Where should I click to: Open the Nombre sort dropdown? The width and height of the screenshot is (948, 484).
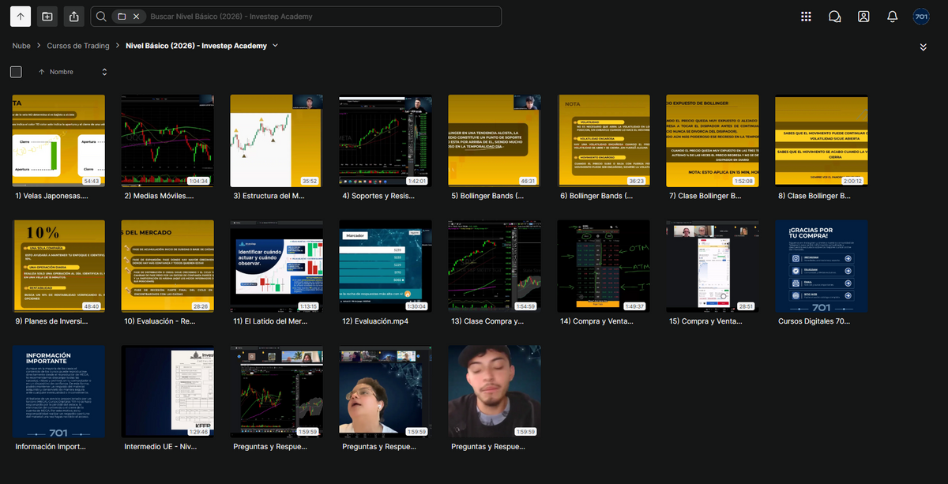click(104, 72)
